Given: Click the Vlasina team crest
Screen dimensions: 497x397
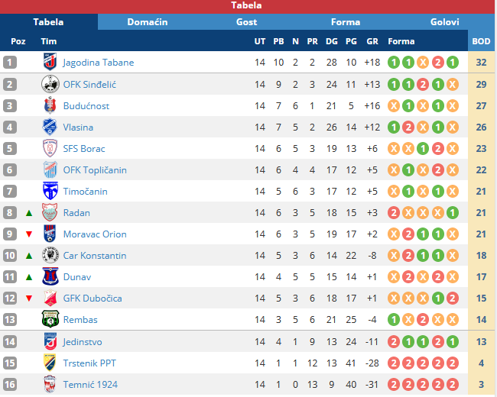Looking at the screenshot, I should 50,127.
